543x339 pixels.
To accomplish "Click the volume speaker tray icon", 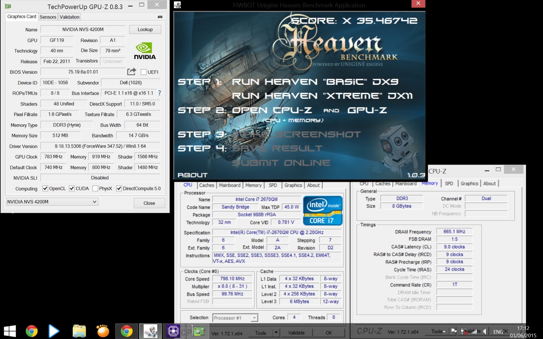I will tap(485, 331).
